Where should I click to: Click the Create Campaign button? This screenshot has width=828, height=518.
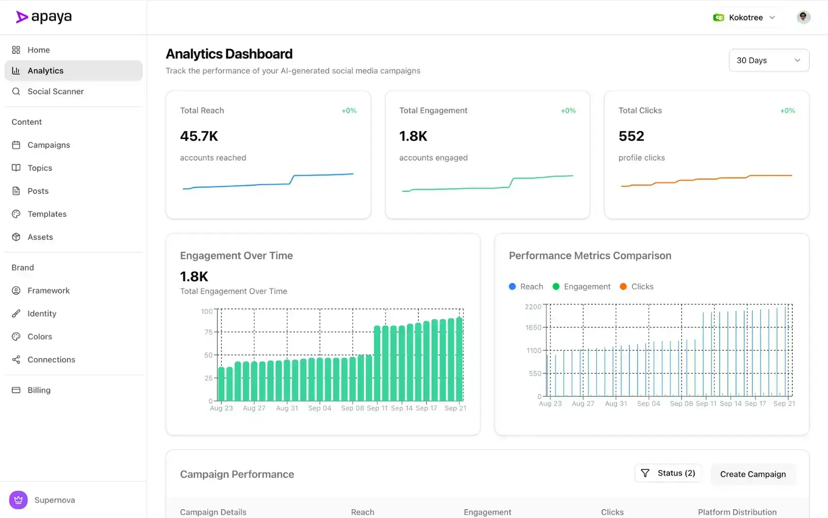click(x=752, y=474)
